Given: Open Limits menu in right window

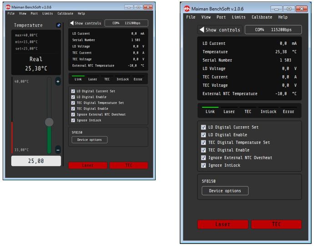Looking at the screenshot, I should click(238, 17).
